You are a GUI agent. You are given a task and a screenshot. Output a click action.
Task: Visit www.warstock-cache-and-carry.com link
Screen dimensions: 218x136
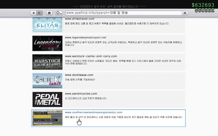click(x=91, y=56)
